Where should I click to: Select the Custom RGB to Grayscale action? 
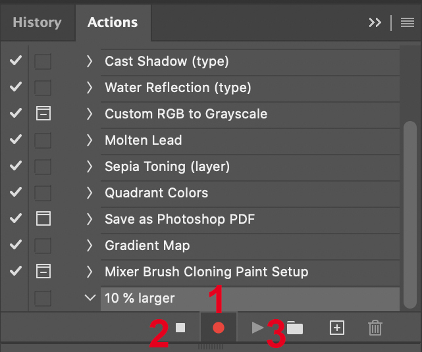click(186, 114)
